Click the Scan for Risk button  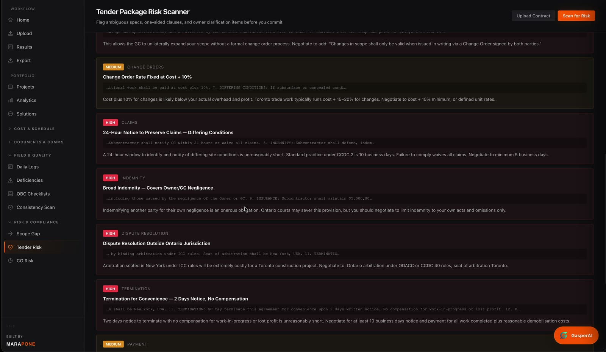576,16
